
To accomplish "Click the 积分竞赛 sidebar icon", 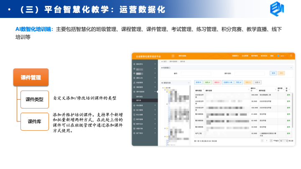I will [x=134, y=114].
